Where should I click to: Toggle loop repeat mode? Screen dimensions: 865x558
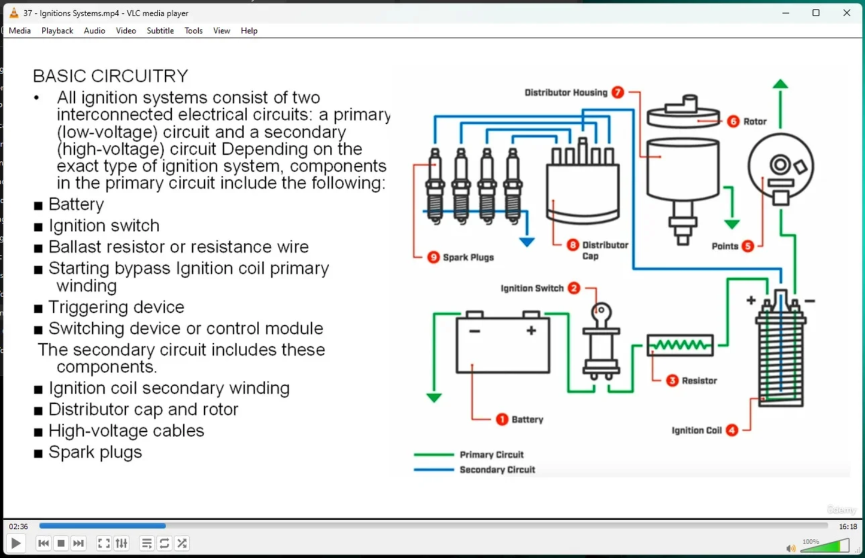pyautogui.click(x=165, y=543)
